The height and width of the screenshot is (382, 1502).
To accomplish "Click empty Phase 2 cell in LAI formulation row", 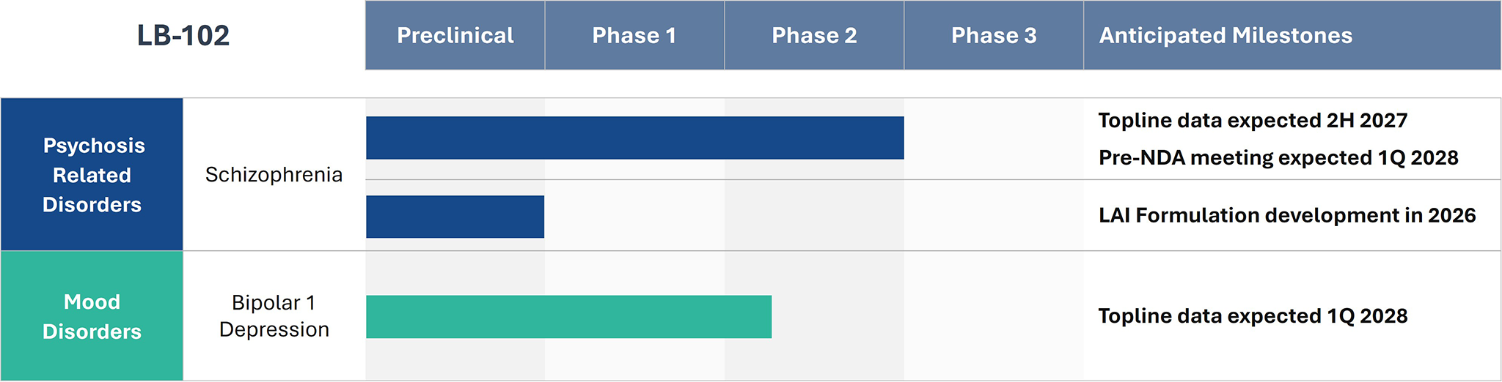I will pos(814,217).
